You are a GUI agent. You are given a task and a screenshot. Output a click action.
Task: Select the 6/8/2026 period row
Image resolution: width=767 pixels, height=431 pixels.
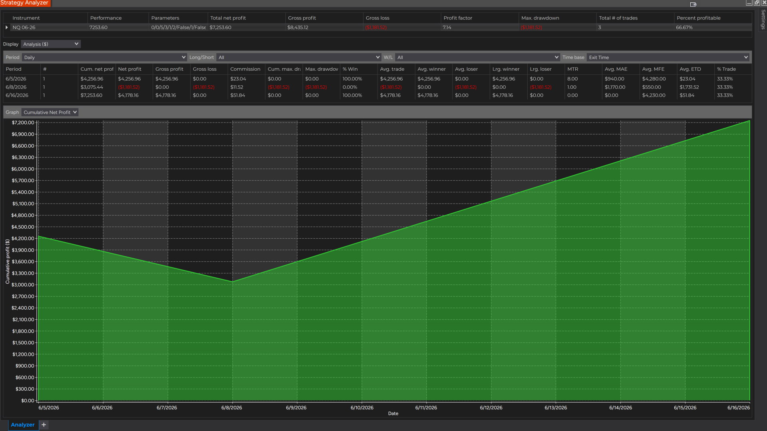point(377,87)
